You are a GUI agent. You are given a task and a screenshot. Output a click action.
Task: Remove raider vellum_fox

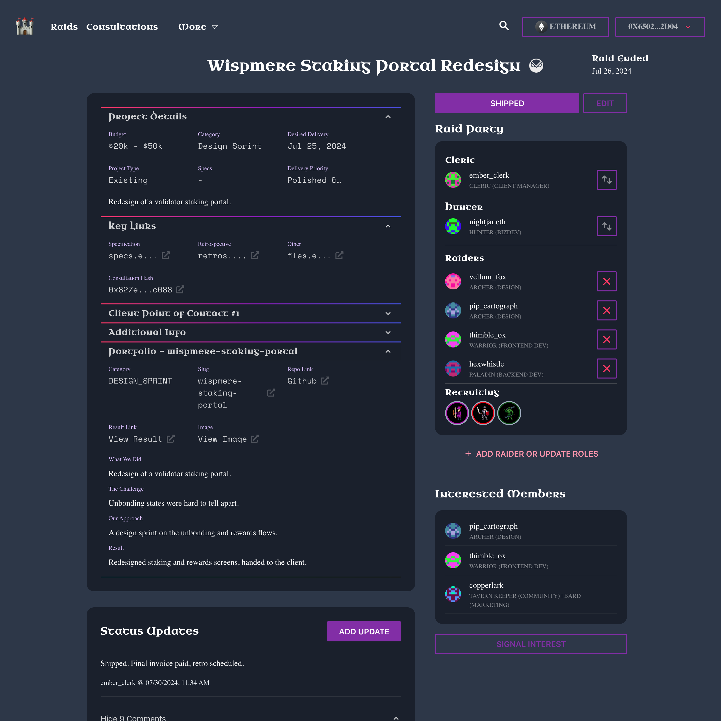pos(606,281)
